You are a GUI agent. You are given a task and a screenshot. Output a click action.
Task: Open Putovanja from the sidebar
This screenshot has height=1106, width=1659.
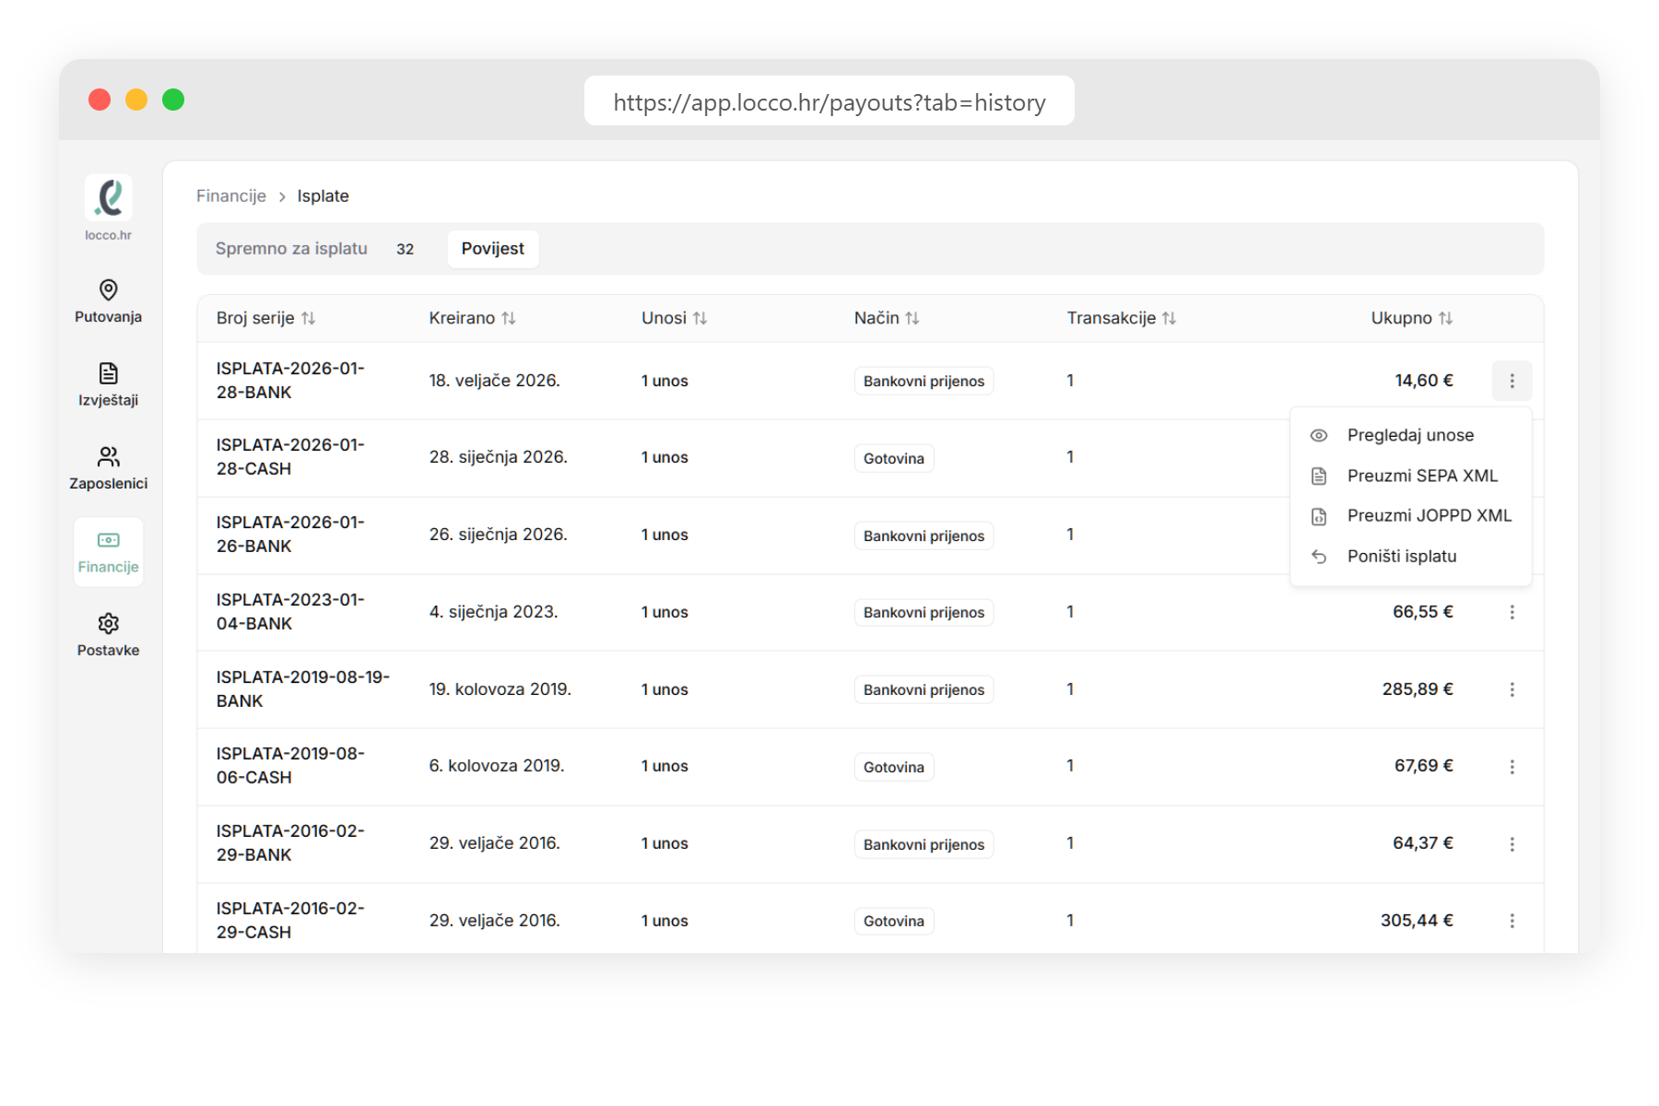tap(108, 301)
